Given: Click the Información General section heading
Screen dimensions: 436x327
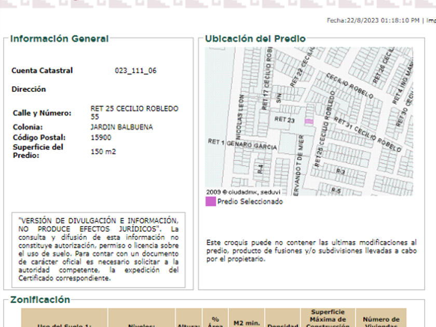Looking at the screenshot, I should pos(59,39).
